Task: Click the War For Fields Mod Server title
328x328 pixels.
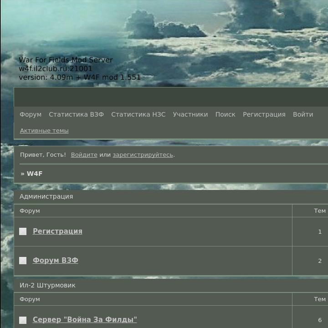Action: (66, 60)
